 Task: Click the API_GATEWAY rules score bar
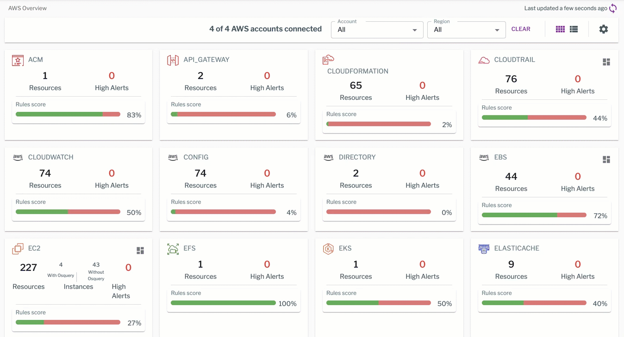(223, 114)
